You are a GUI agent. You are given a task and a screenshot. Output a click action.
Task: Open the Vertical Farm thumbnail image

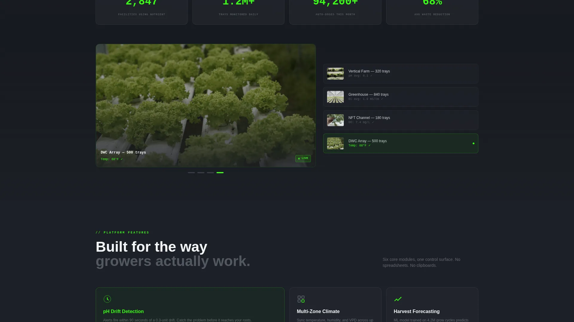(x=335, y=74)
